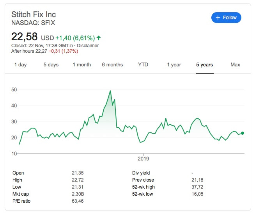Select the 5 years tab
The image size is (255, 214).
(x=204, y=65)
